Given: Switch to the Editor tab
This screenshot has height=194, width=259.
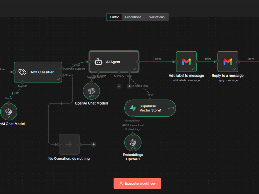Looking at the screenshot, I should tap(114, 17).
